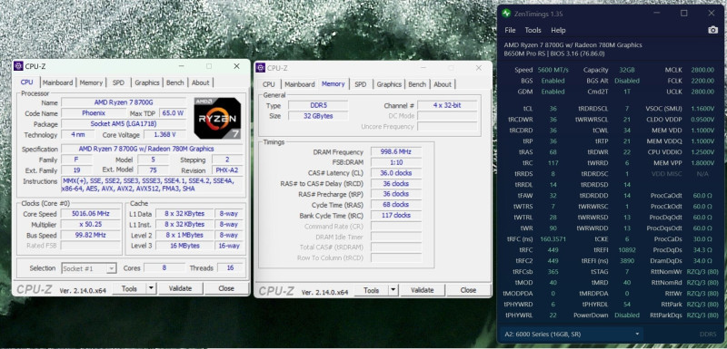Click the left CPU-Z window title icon
The width and height of the screenshot is (727, 349).
click(18, 66)
